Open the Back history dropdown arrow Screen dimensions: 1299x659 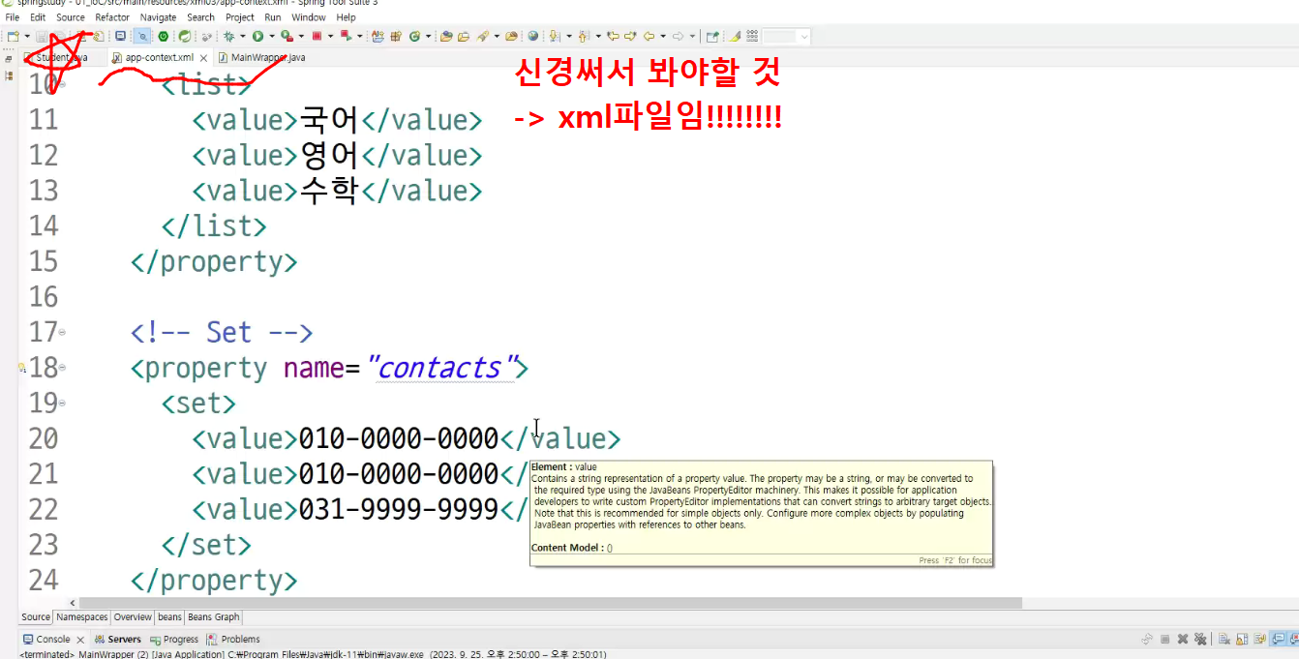pos(663,37)
